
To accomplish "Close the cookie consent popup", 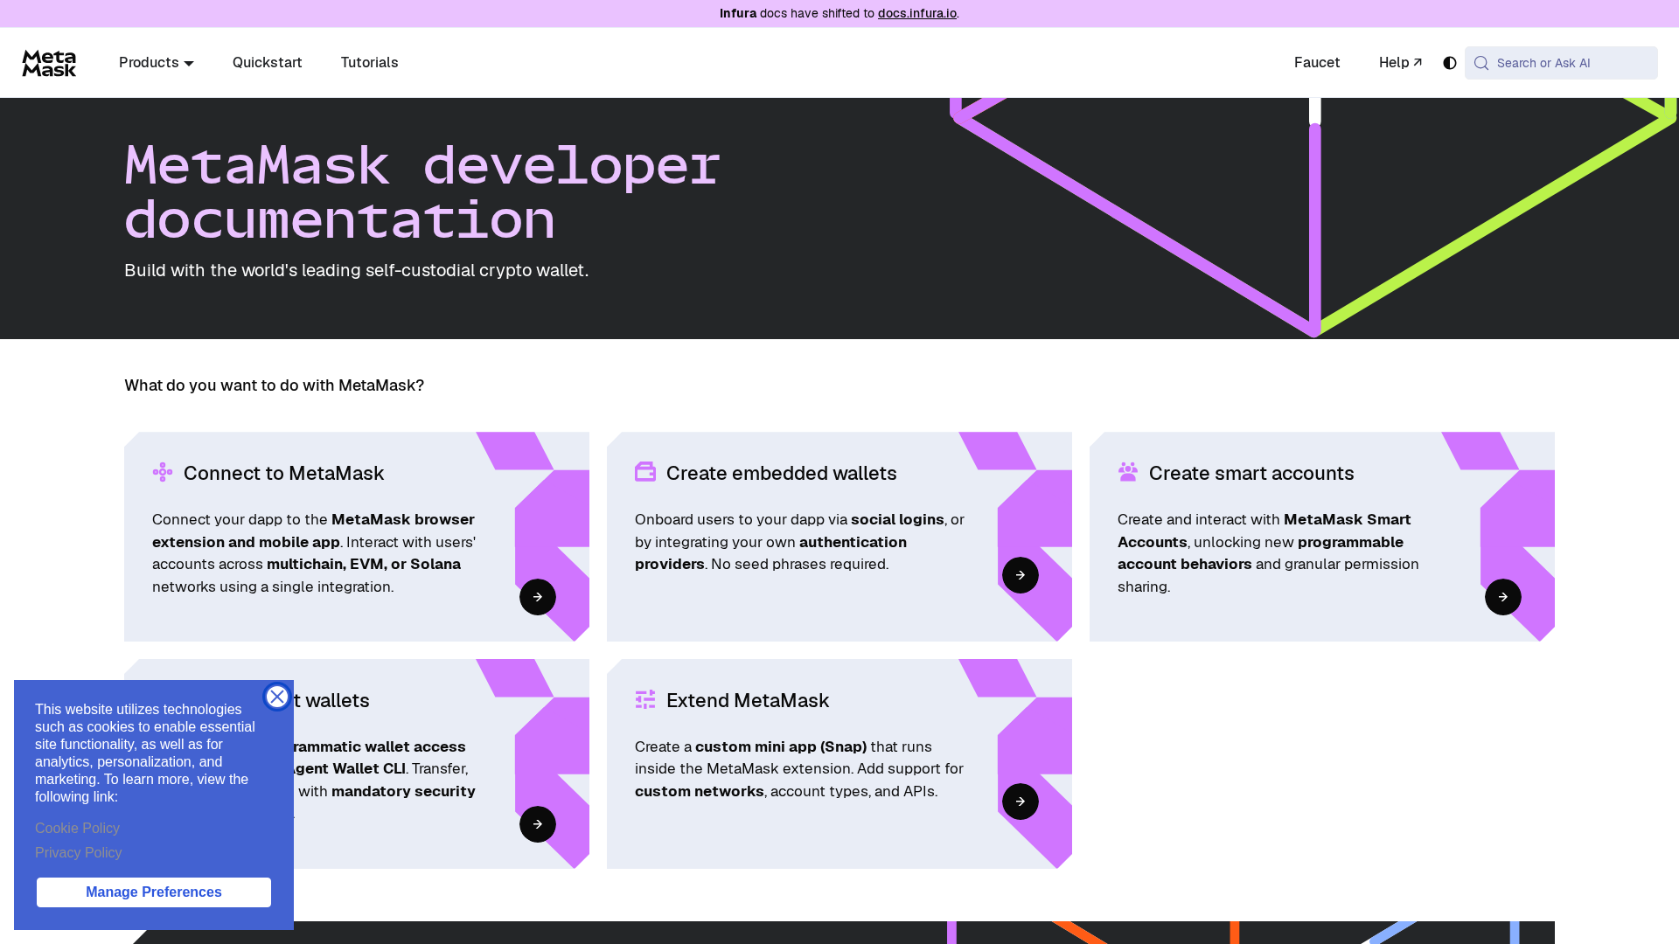I will pos(277,697).
